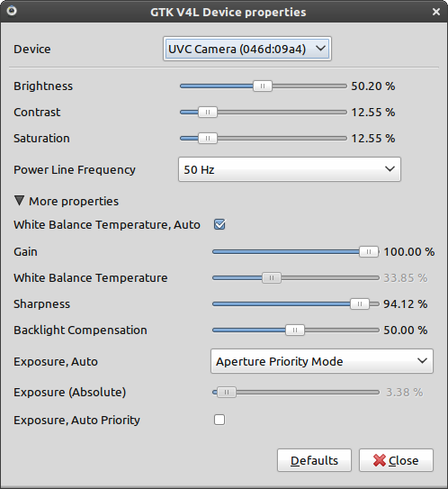Click the White Balance Temperature slider handle

(272, 277)
